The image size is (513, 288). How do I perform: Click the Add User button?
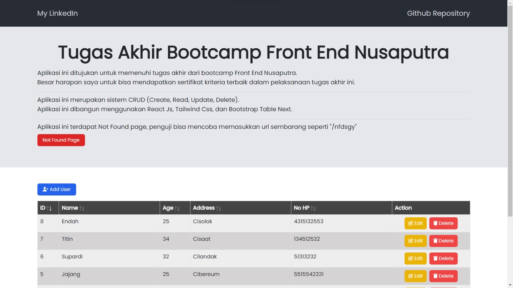point(57,189)
